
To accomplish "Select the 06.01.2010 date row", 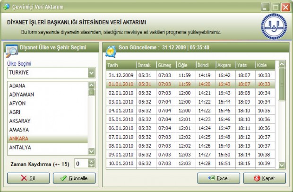I will click(x=190, y=128).
